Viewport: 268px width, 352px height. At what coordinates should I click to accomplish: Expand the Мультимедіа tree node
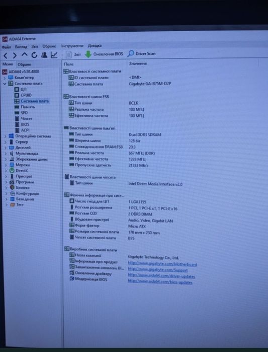[6, 154]
